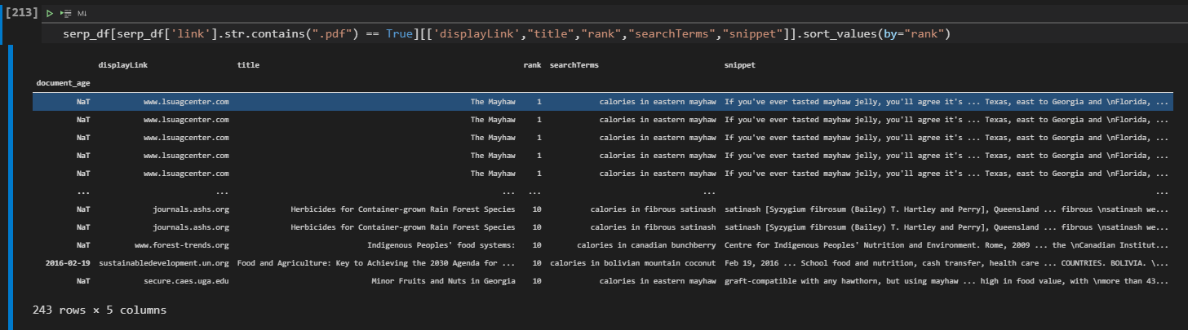Click NaT in the secure.caes.uga.edu row
The image size is (1188, 330).
(x=83, y=281)
